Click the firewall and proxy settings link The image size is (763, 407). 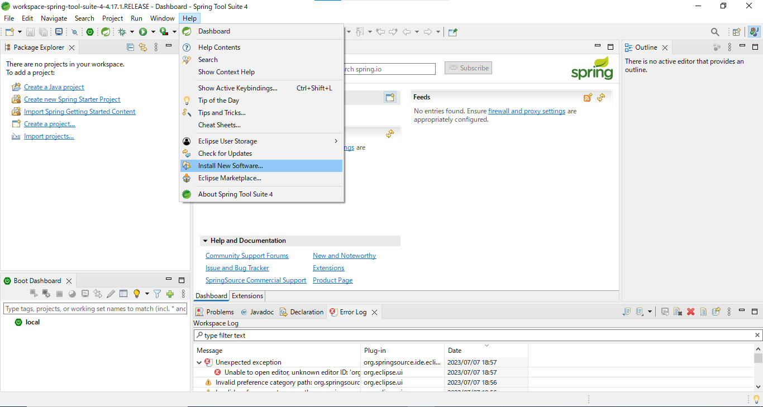(527, 111)
